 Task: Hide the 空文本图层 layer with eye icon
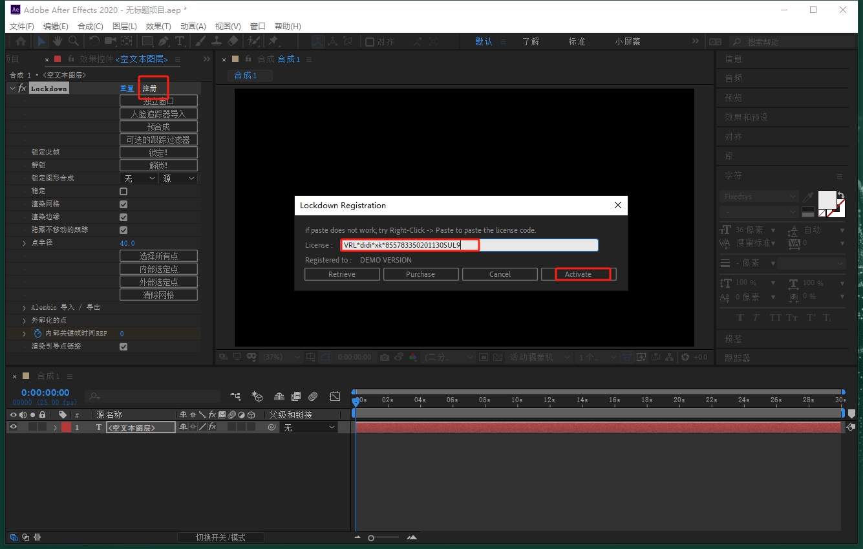(14, 427)
